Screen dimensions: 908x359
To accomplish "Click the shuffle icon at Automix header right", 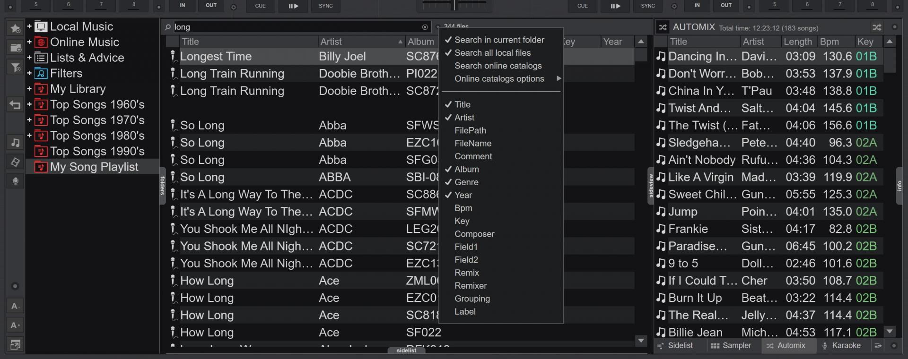I will click(877, 27).
